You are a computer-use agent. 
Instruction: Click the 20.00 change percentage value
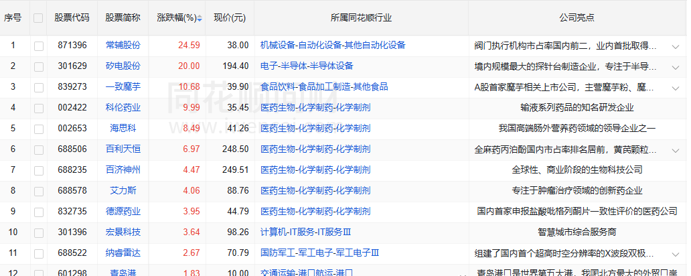coord(189,66)
